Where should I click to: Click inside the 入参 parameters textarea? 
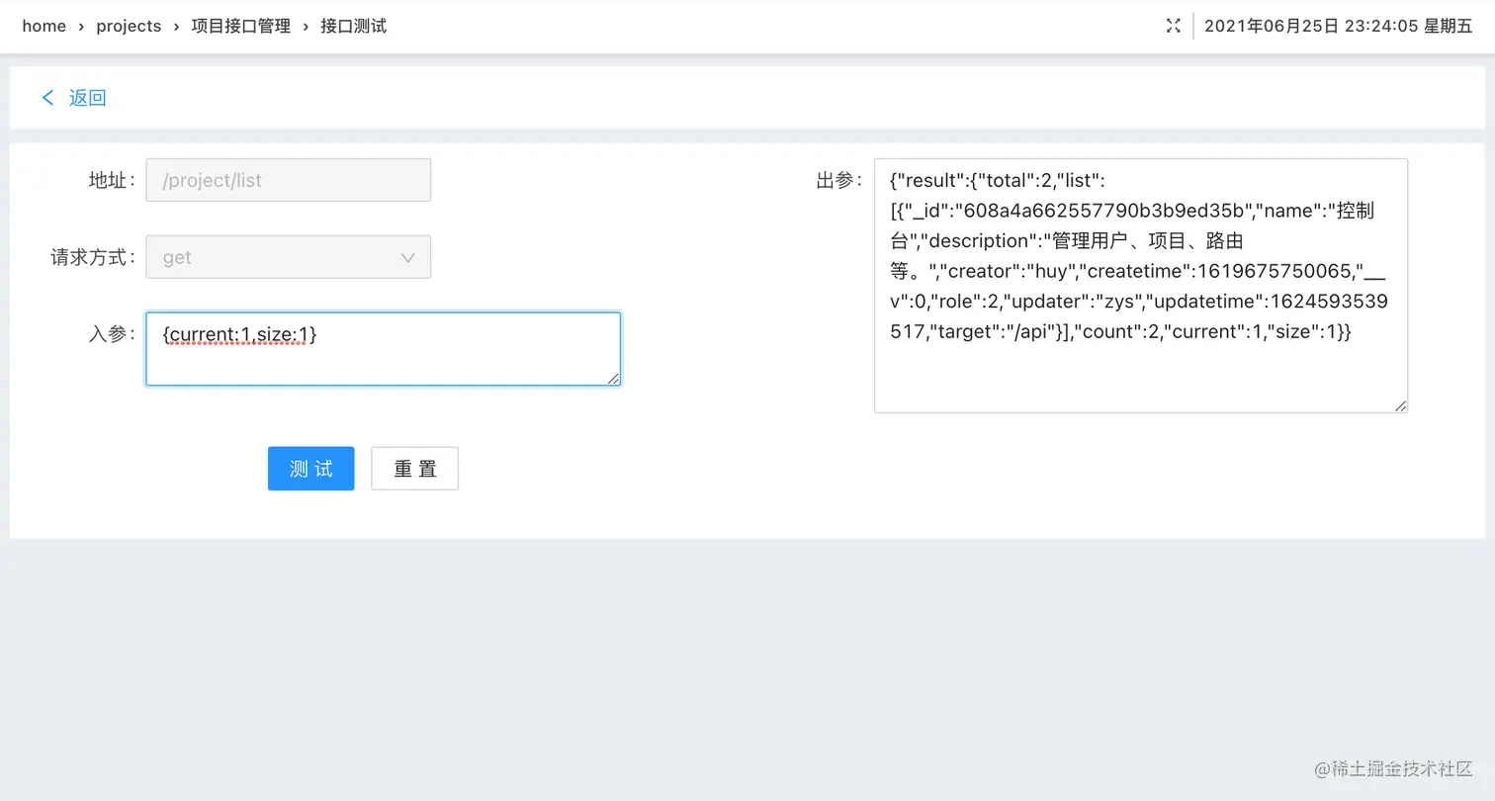(x=384, y=349)
